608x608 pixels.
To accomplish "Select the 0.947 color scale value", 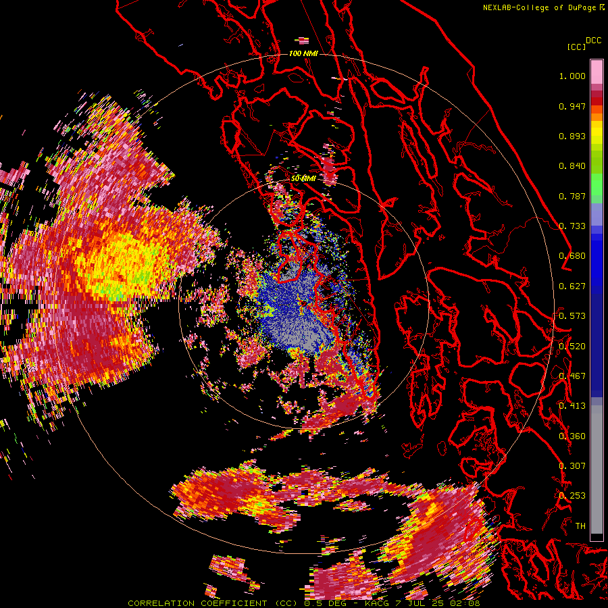I will pyautogui.click(x=572, y=106).
